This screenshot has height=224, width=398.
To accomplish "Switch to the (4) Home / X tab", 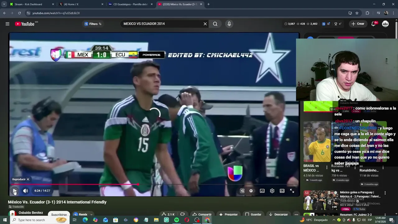I will 81,4.
